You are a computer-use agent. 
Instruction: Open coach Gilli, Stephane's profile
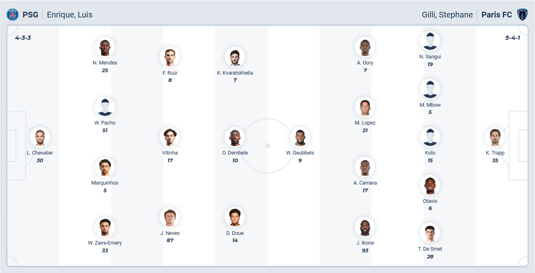pyautogui.click(x=447, y=15)
